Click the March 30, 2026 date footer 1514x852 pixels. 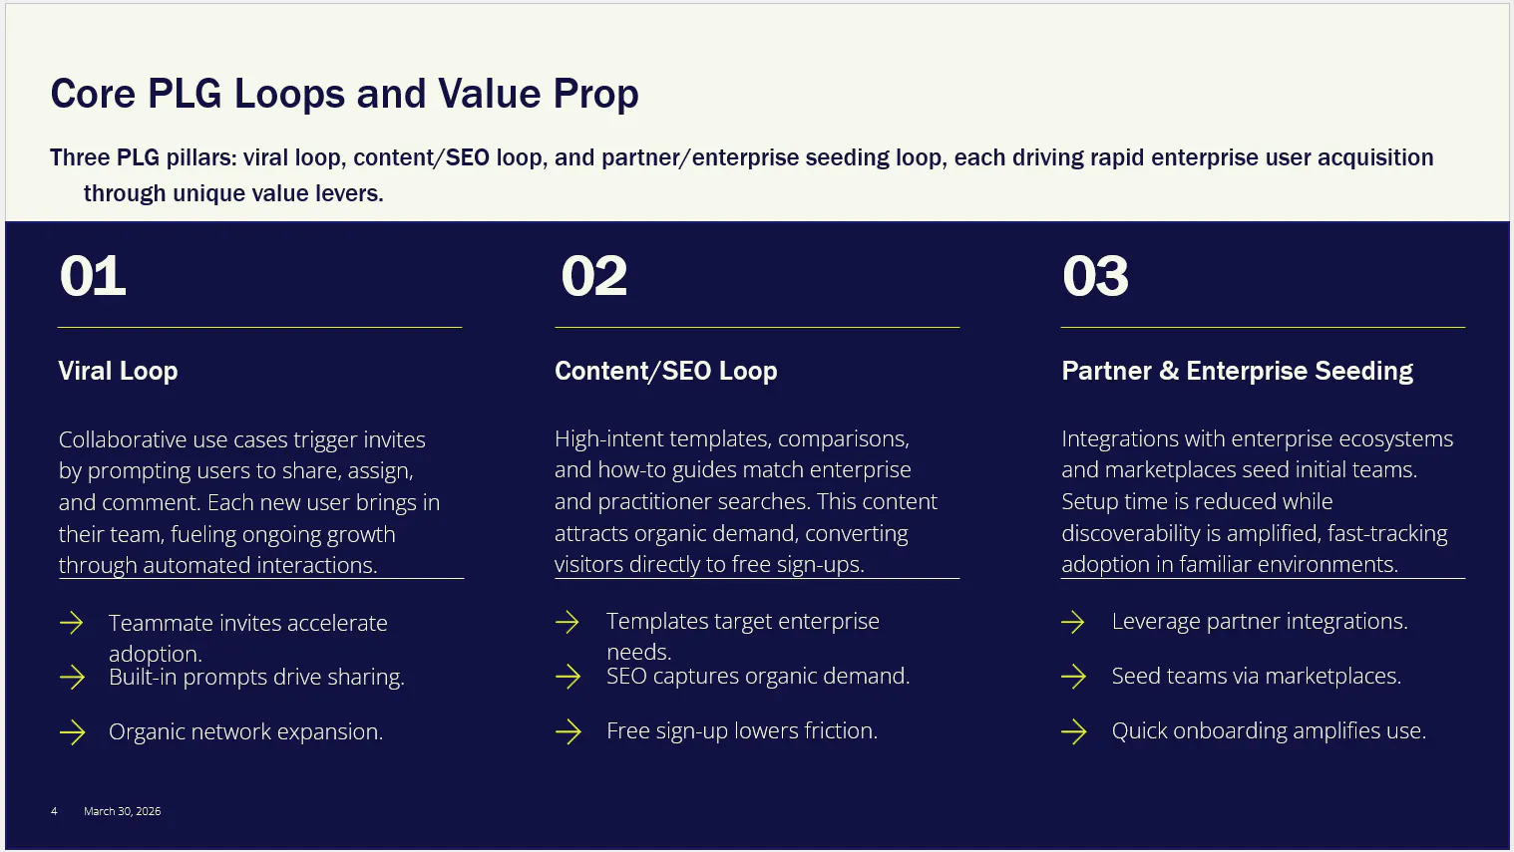[x=122, y=811]
